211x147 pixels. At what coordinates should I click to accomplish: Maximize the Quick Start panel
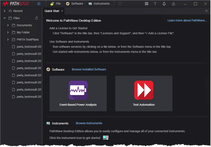click(x=206, y=11)
